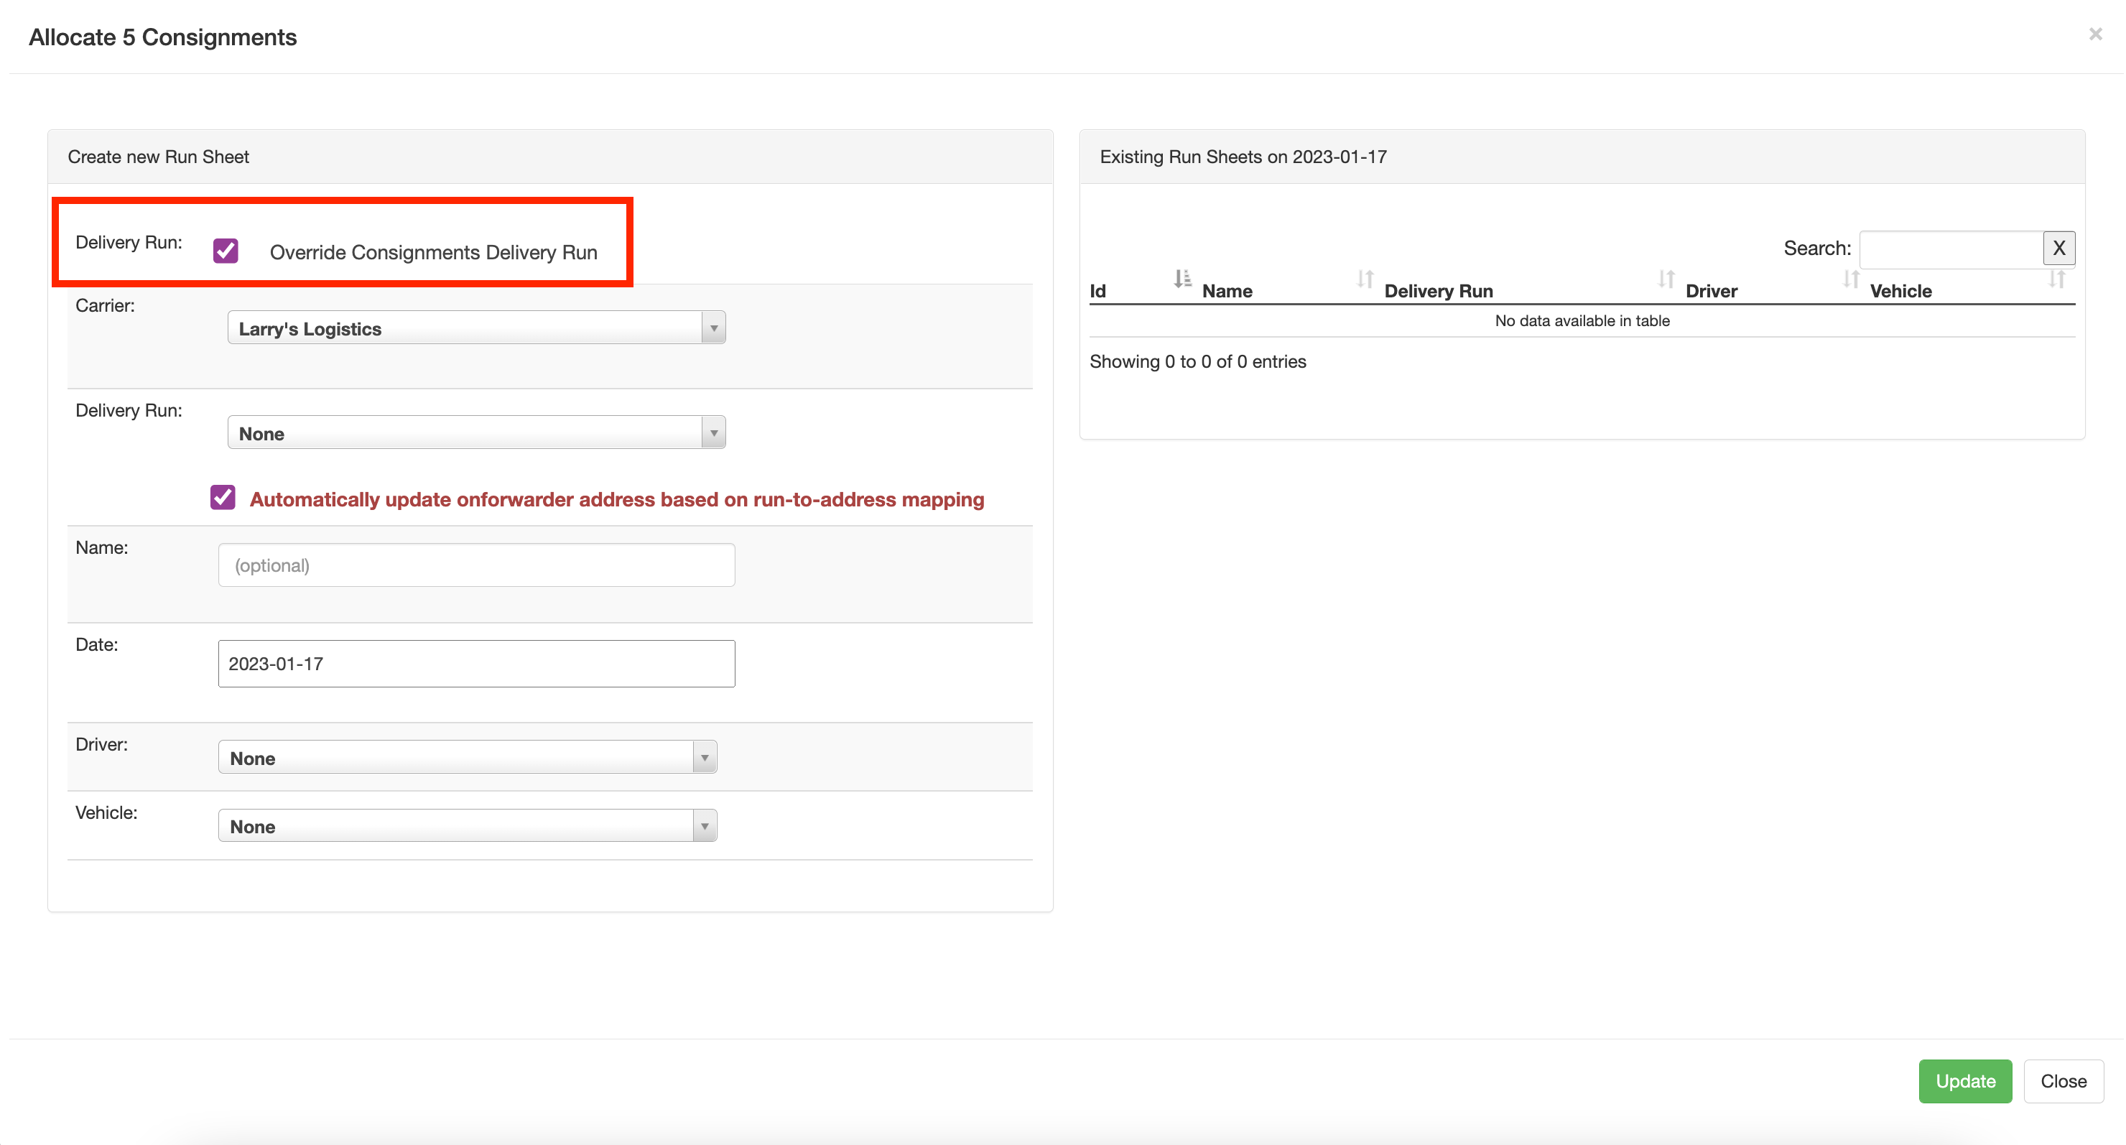2126x1145 pixels.
Task: Click the optional Name input field
Action: tap(475, 565)
